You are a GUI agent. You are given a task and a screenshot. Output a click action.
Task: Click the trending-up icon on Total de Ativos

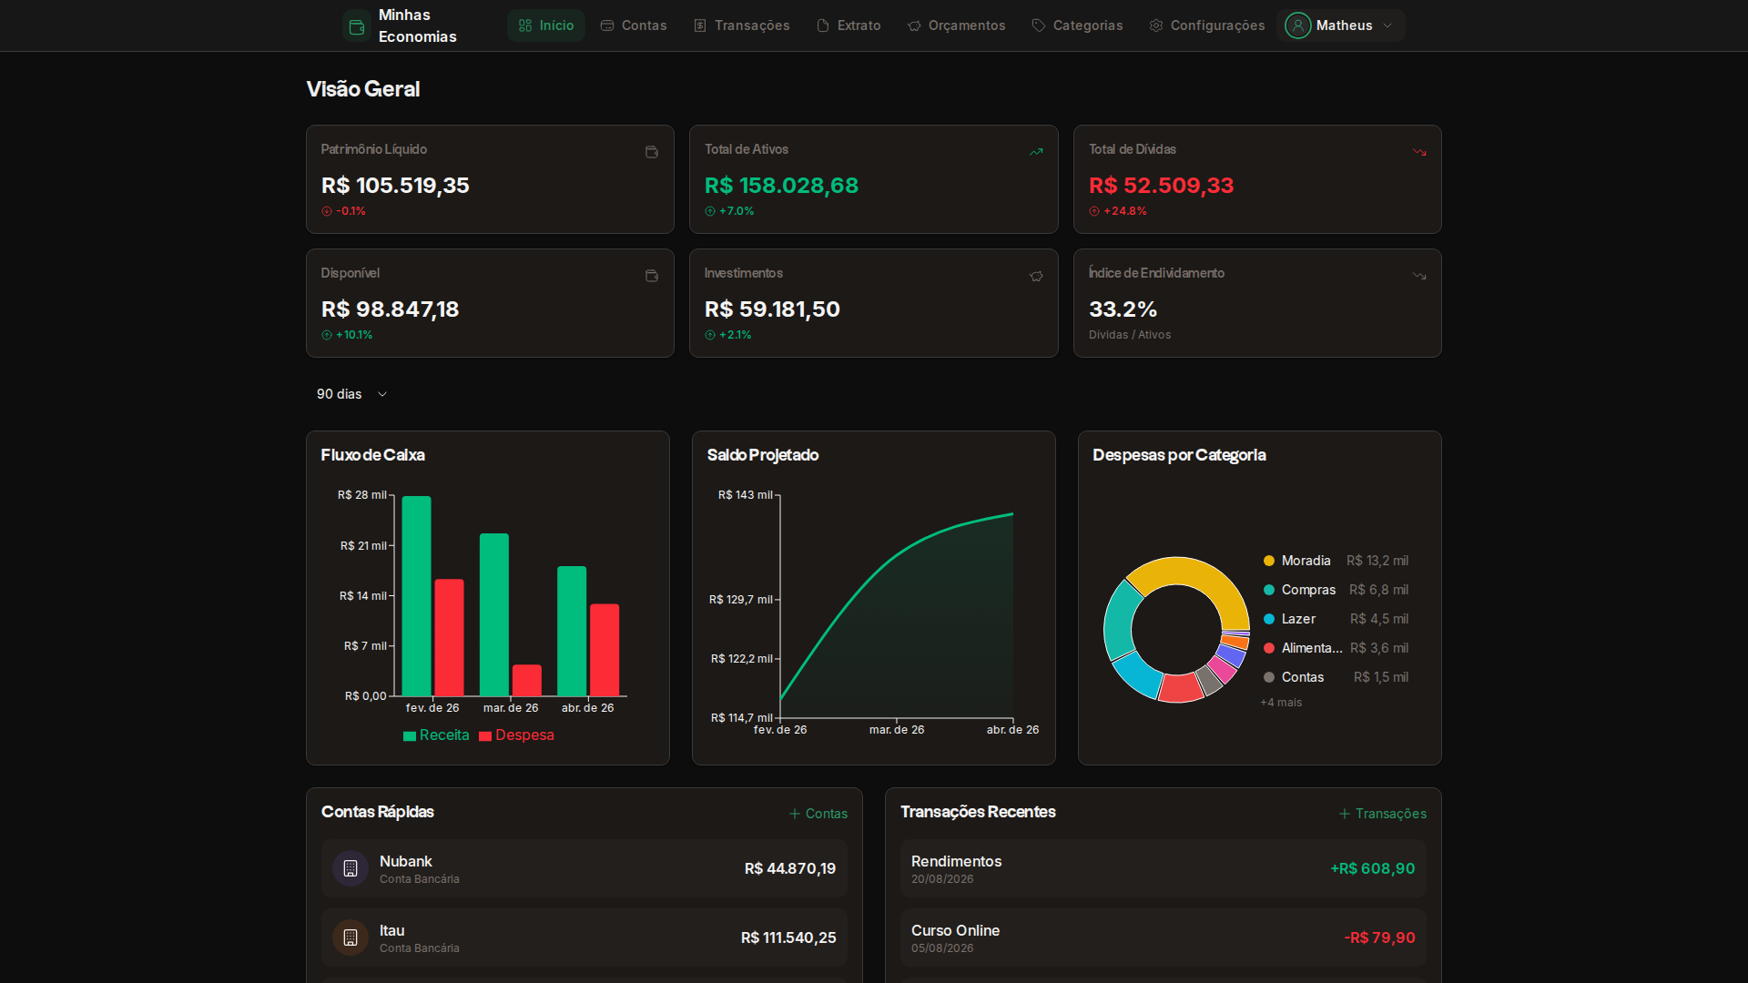coord(1036,152)
